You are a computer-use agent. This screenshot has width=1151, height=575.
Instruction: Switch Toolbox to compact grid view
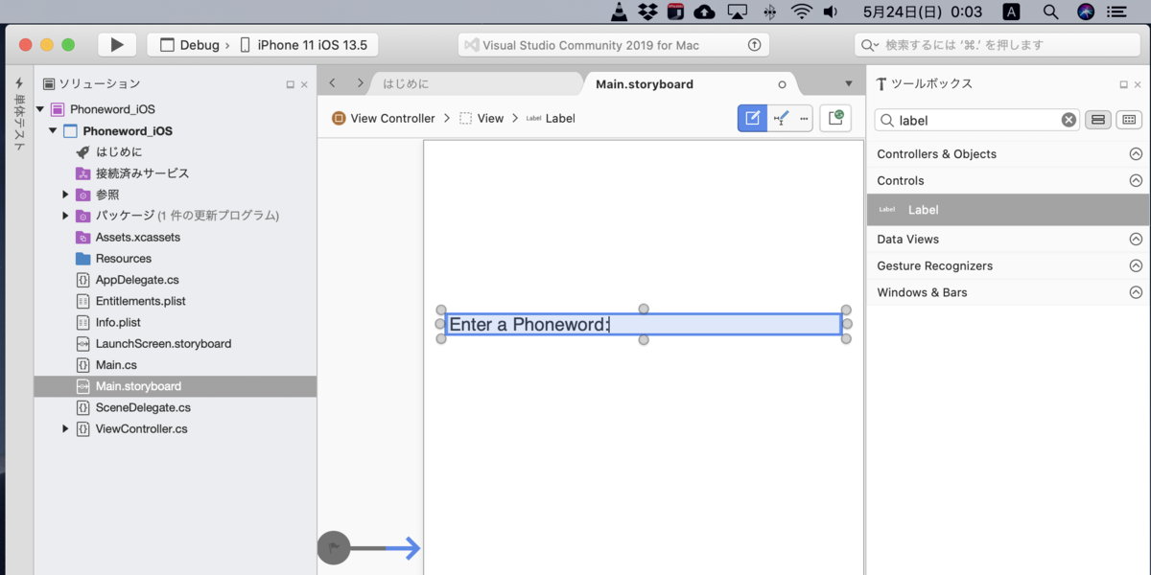point(1129,120)
